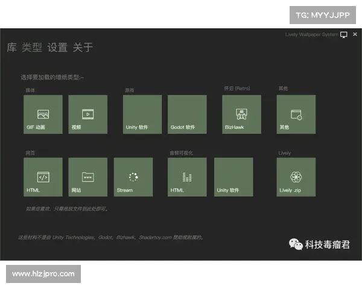Switch to the 库 library tab
362x289 pixels.
pyautogui.click(x=11, y=48)
